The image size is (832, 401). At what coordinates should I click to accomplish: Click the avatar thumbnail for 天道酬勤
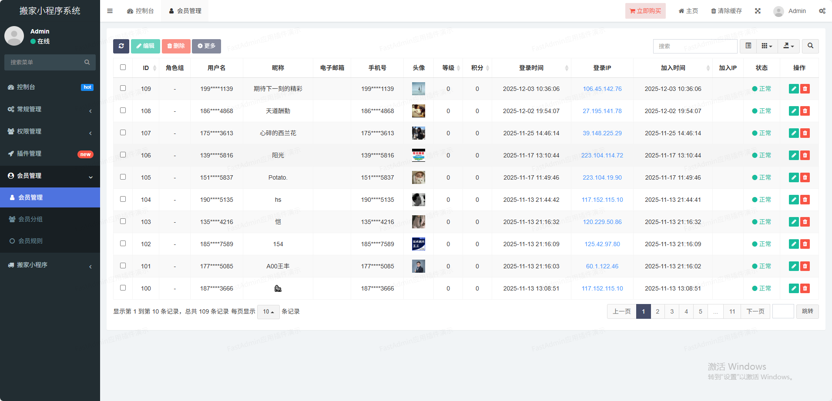(x=418, y=111)
